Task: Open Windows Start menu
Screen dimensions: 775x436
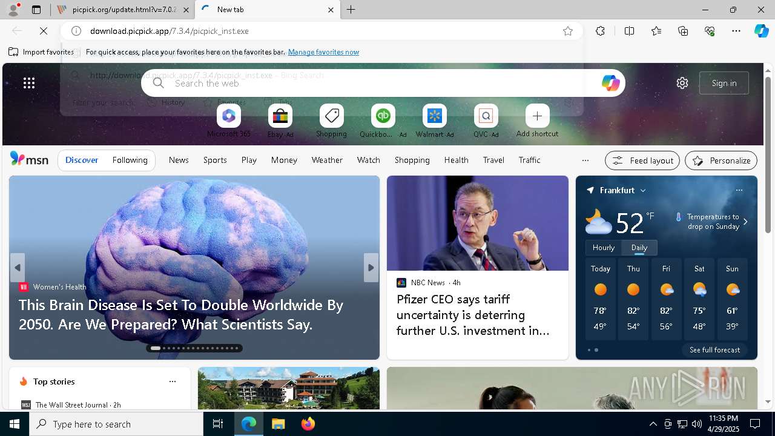Action: click(15, 424)
